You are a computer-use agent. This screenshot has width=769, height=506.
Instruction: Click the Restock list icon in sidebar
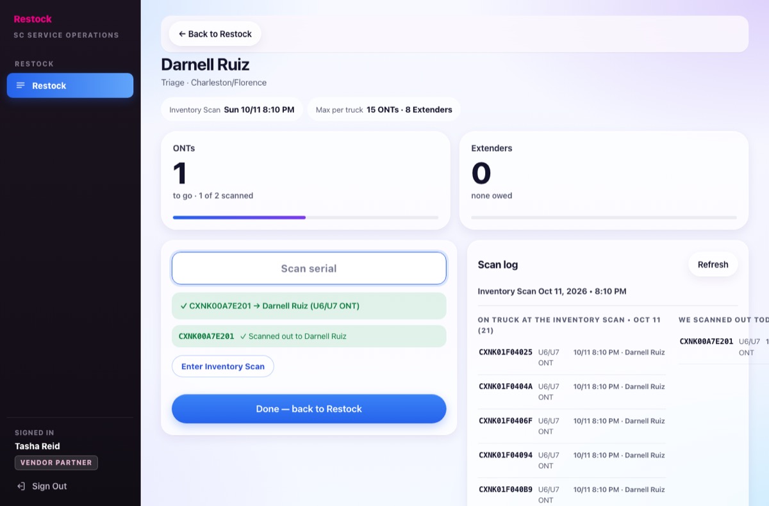click(x=21, y=86)
